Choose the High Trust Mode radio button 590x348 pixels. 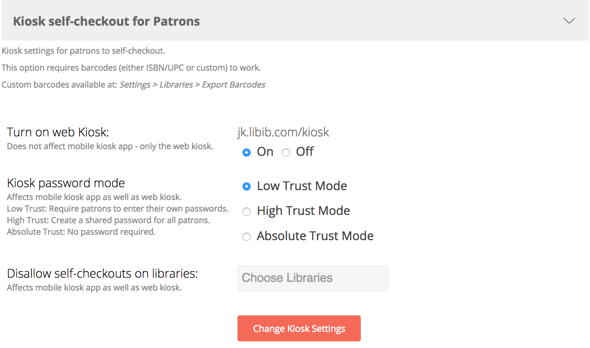tap(247, 212)
